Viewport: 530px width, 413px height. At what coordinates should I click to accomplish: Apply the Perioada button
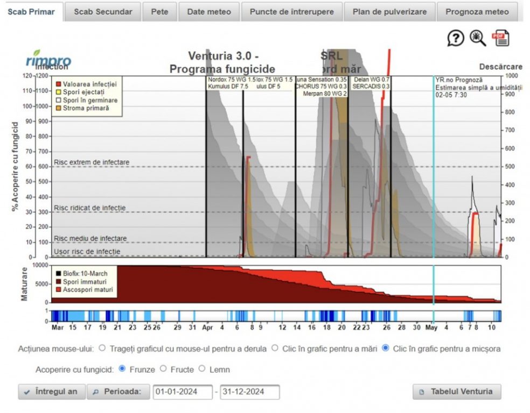click(x=118, y=391)
